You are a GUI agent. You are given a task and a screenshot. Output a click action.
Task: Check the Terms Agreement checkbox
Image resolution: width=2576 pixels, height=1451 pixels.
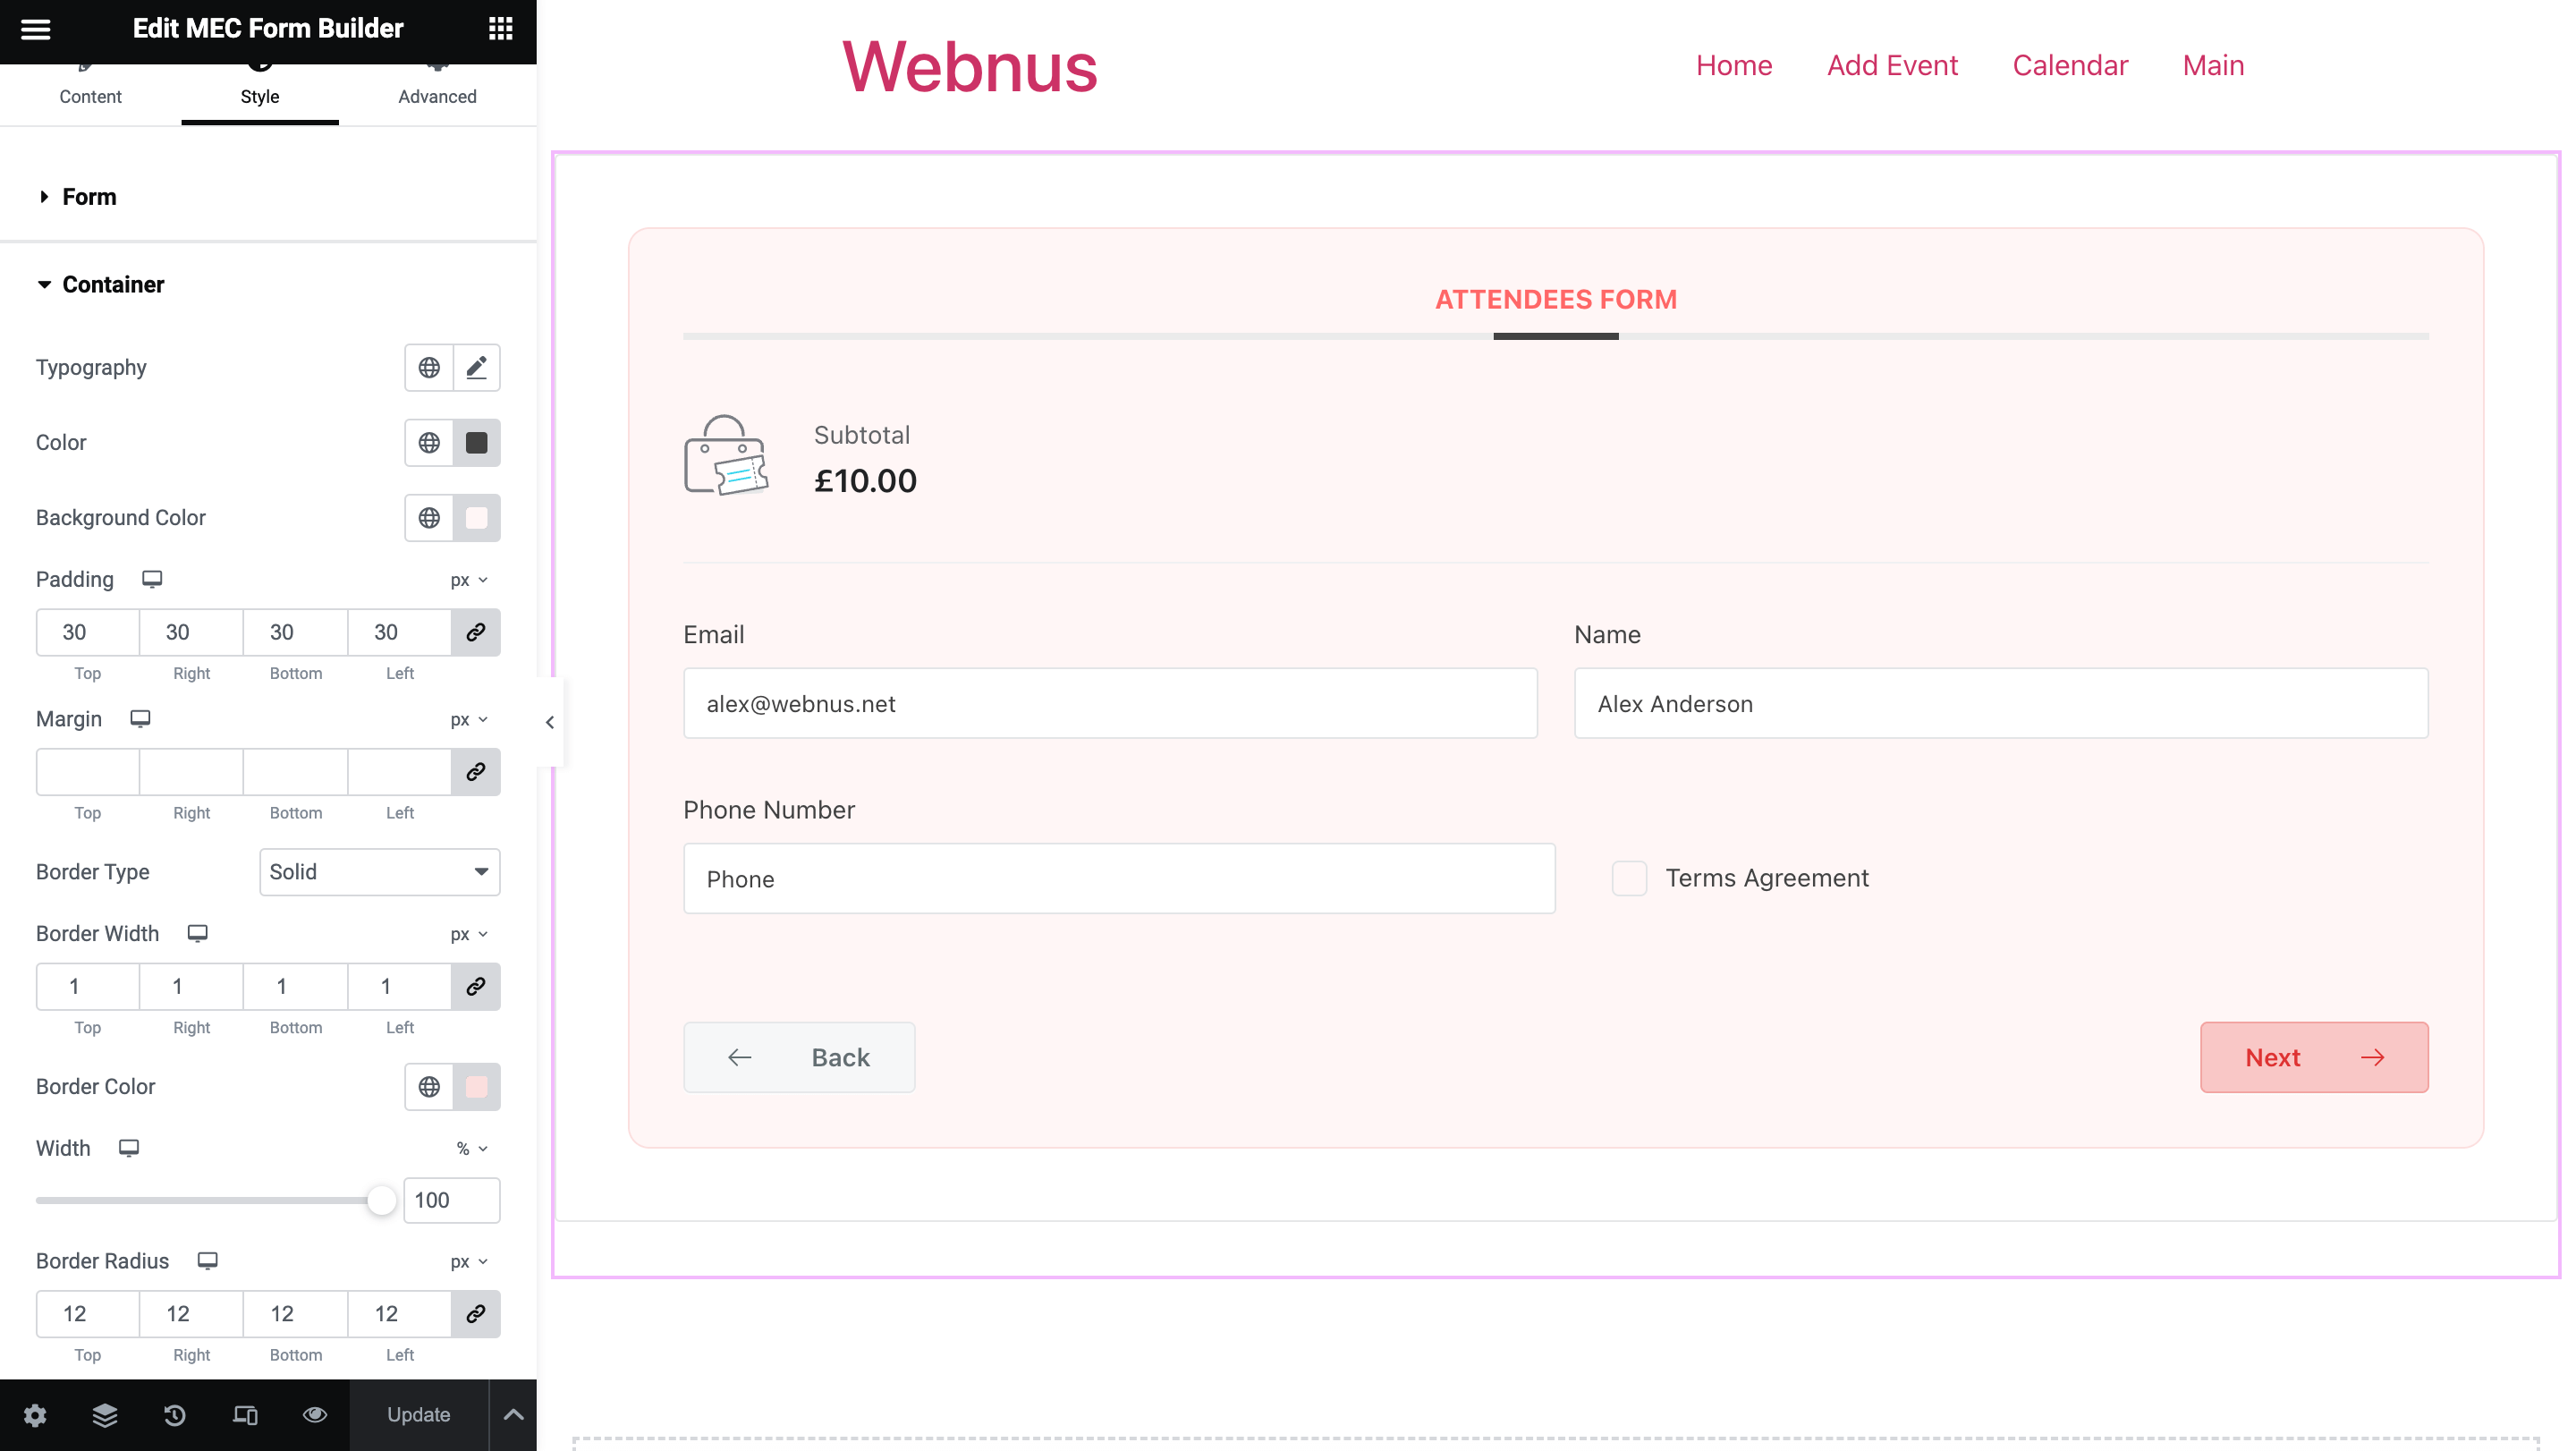tap(1629, 878)
